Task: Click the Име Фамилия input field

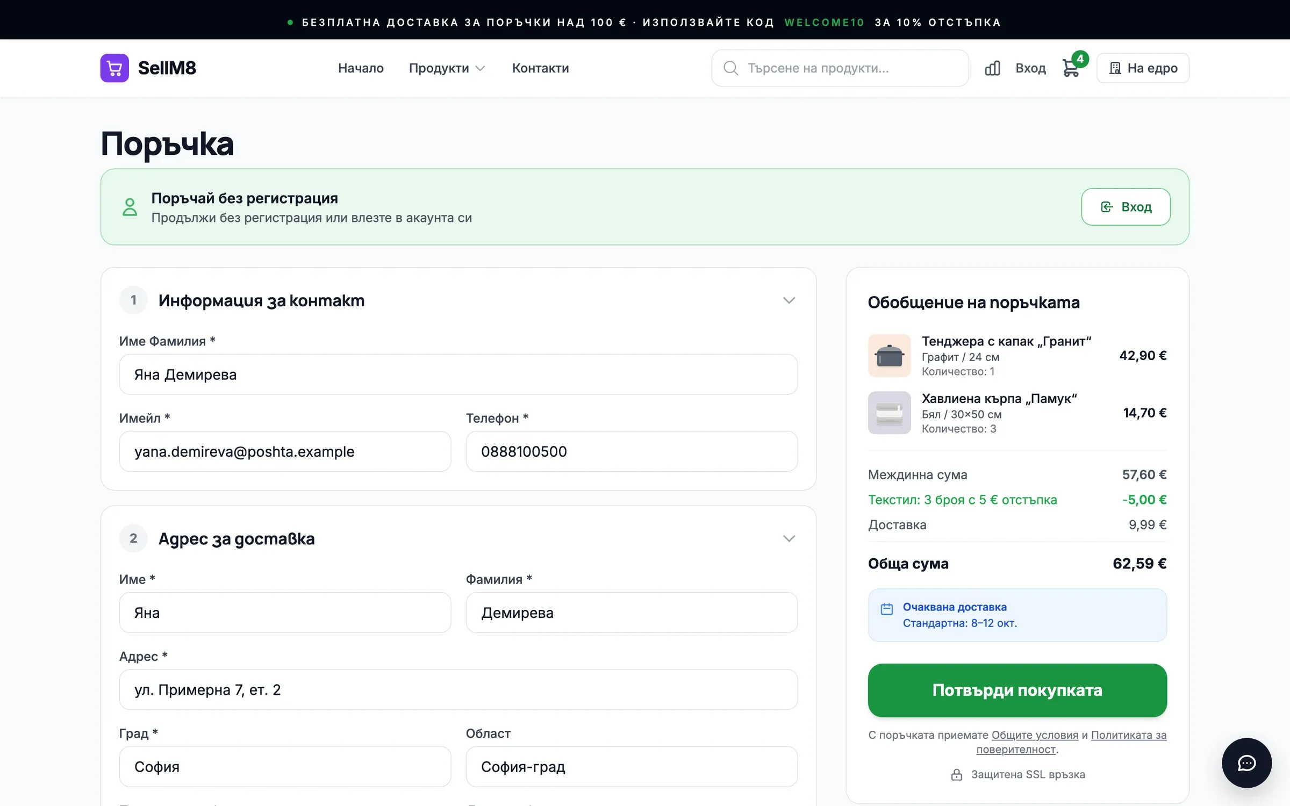Action: click(458, 375)
